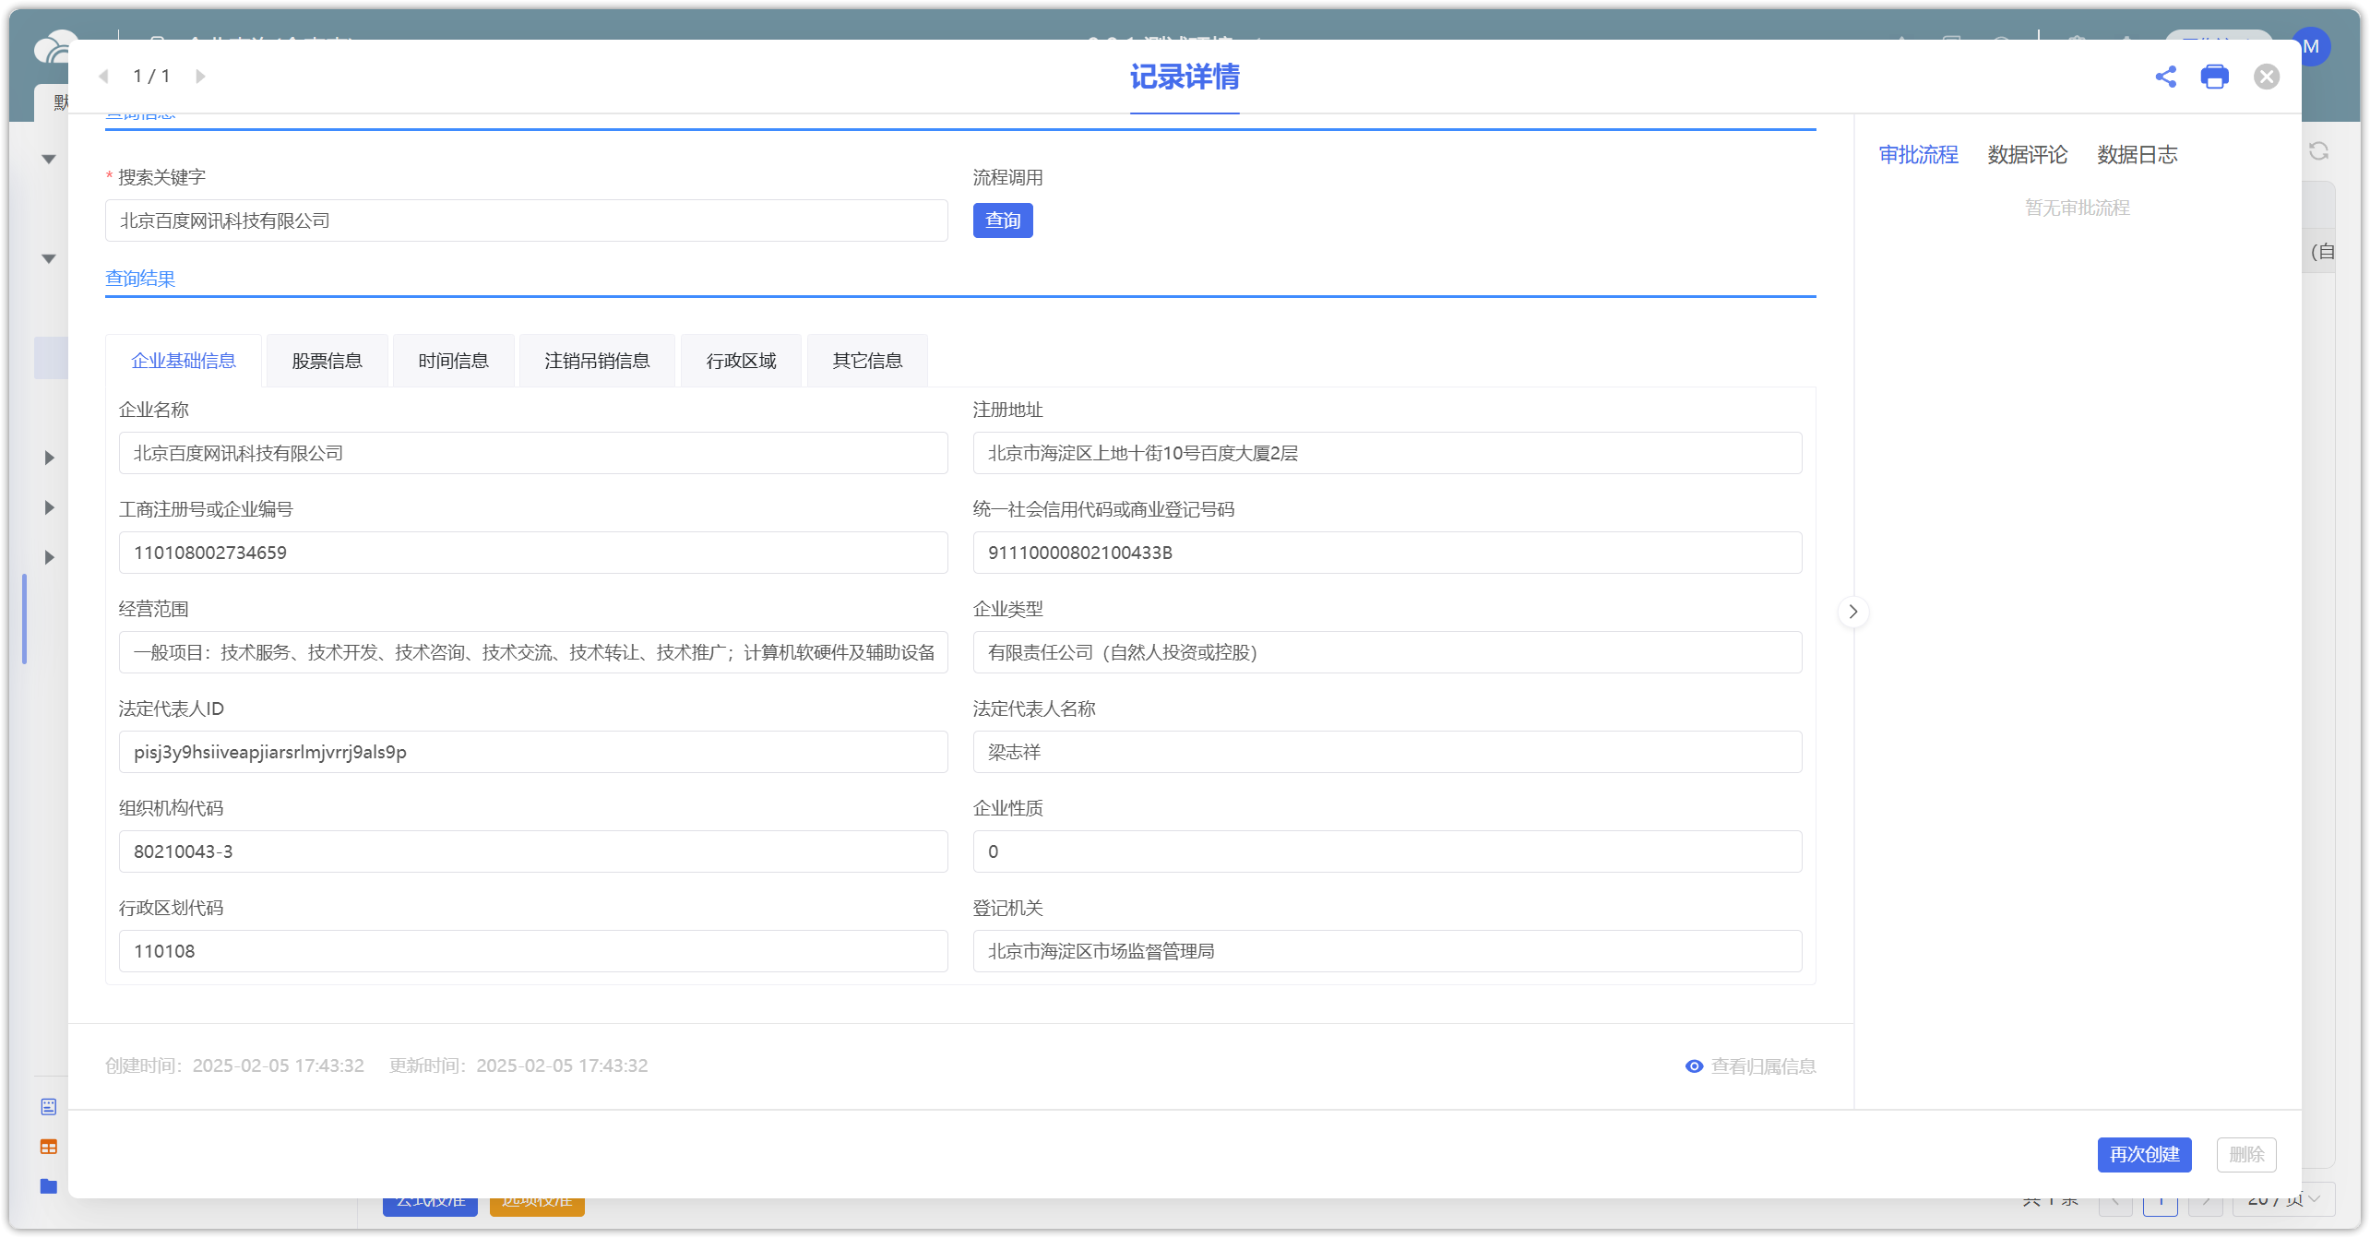2370x1238 pixels.
Task: Click the orange table icon in background sidebar
Action: (x=49, y=1147)
